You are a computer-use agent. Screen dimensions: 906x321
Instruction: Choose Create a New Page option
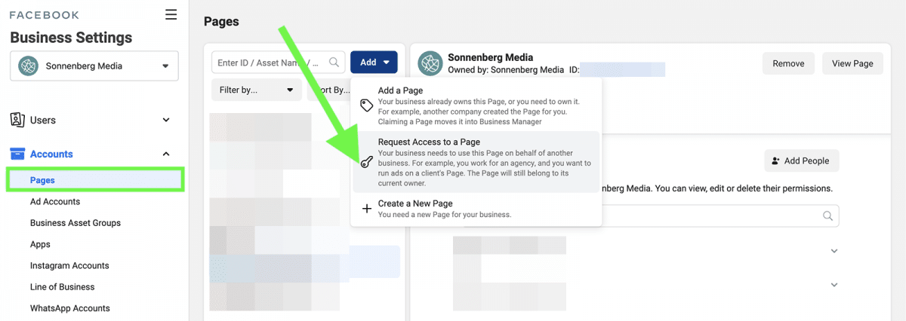coord(476,209)
